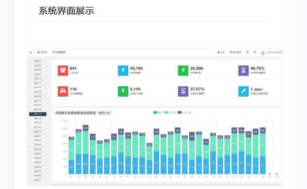Click 清除缓存 clear cache button
The width and height of the screenshot is (307, 189).
[235, 52]
